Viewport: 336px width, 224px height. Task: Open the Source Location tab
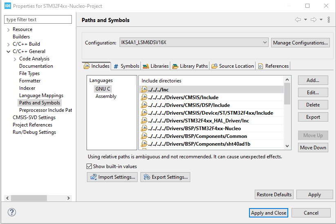[x=233, y=66]
